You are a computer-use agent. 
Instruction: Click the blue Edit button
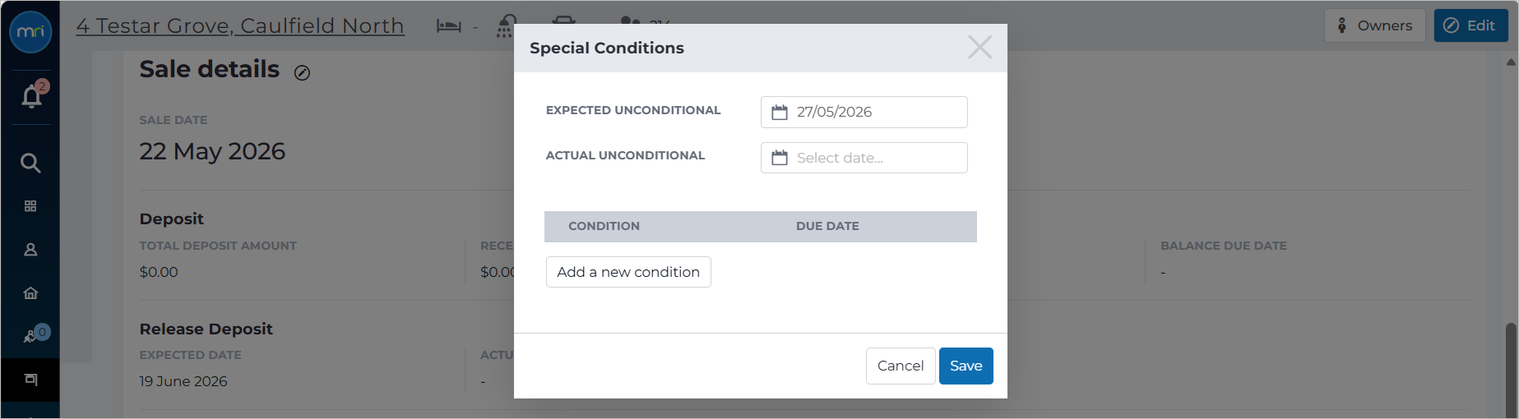(x=1470, y=25)
